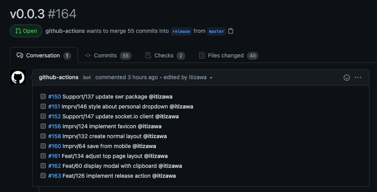Open pull request link #162
This screenshot has height=192, width=377.
[x=54, y=166]
